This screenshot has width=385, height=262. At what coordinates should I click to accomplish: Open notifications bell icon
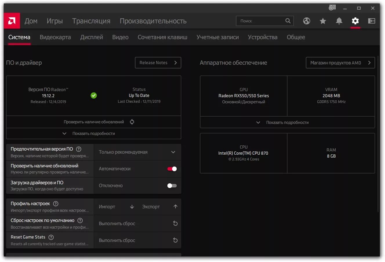pyautogui.click(x=339, y=21)
